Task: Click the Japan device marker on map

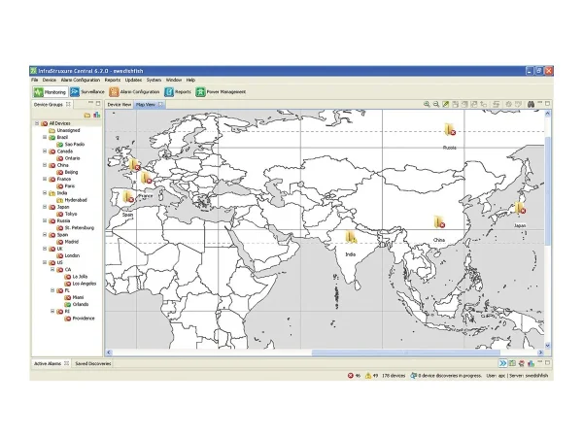Action: pyautogui.click(x=519, y=207)
